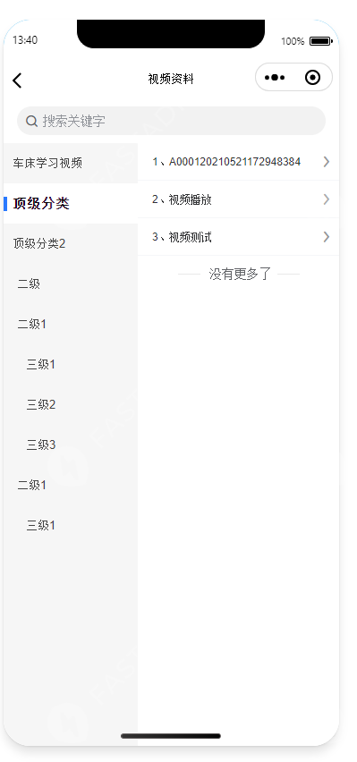Viewport: 357px width, 762px height.
Task: Expand chevron for A00012021052117294838​4 item
Action: coord(327,162)
